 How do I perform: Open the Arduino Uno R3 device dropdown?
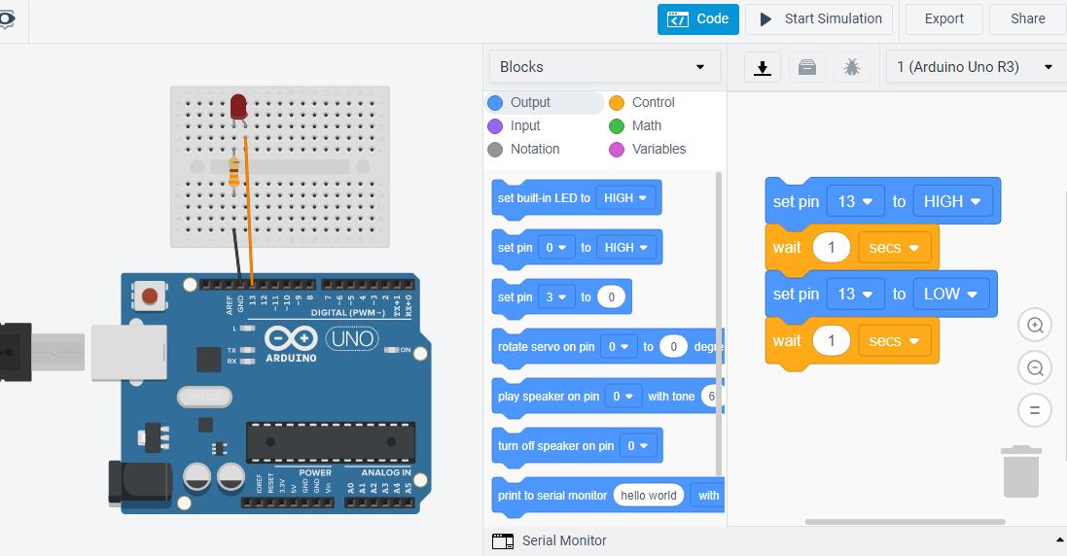tap(974, 67)
